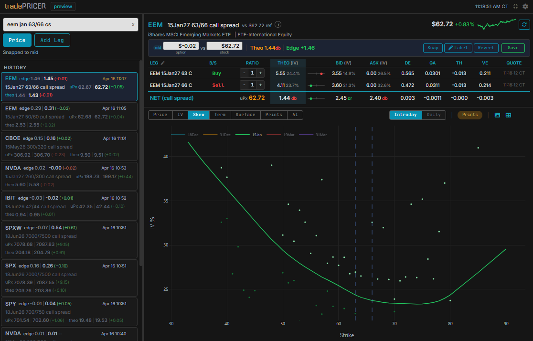Click the EEM ticker heading
Screen dimensions: 533x341
pos(155,25)
